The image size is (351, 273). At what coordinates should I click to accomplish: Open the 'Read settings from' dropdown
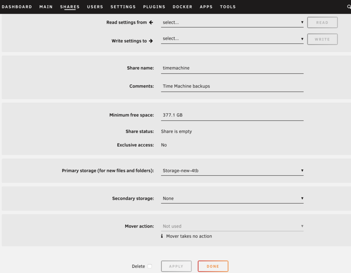pos(232,22)
